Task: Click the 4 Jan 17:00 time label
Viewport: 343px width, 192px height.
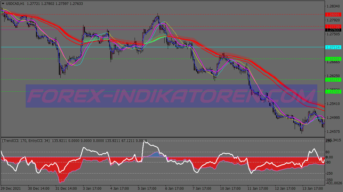Action: tap(120, 189)
